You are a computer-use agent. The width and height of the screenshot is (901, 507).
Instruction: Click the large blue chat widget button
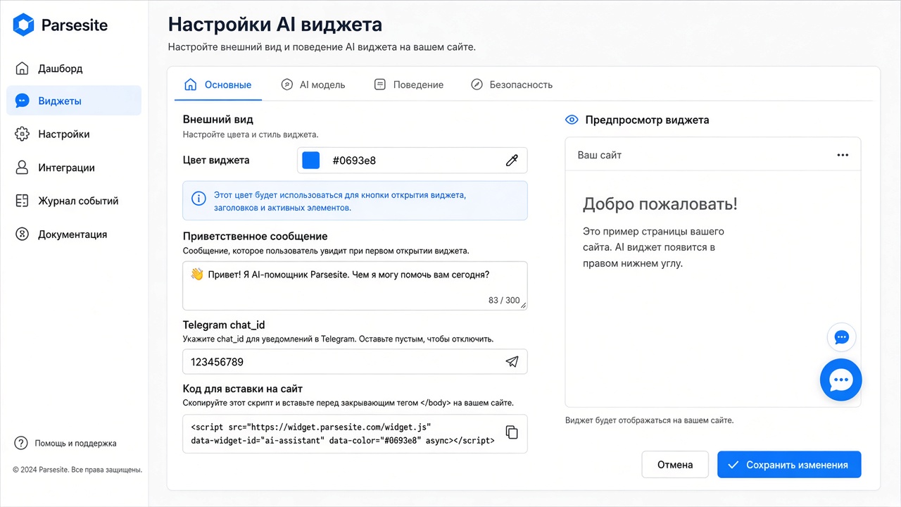841,380
